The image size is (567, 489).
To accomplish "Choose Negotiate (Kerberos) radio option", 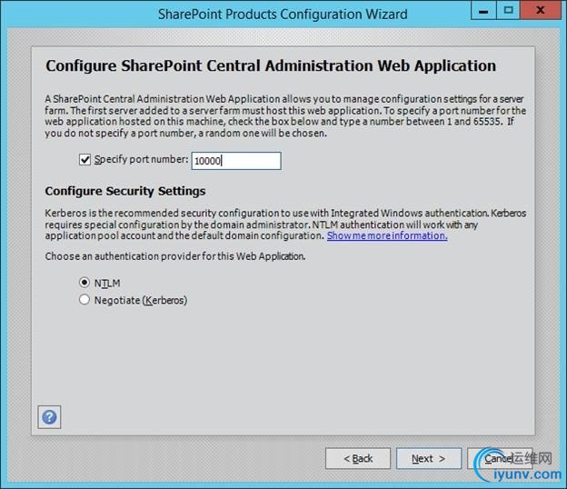I will coord(85,299).
